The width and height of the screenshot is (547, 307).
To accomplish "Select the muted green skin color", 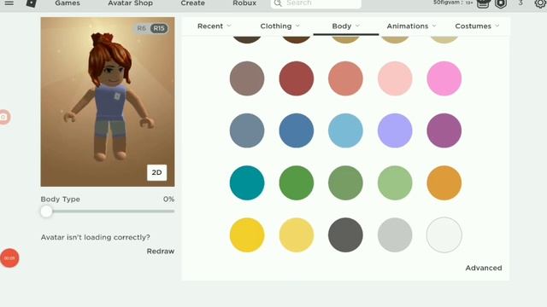I will pyautogui.click(x=345, y=183).
